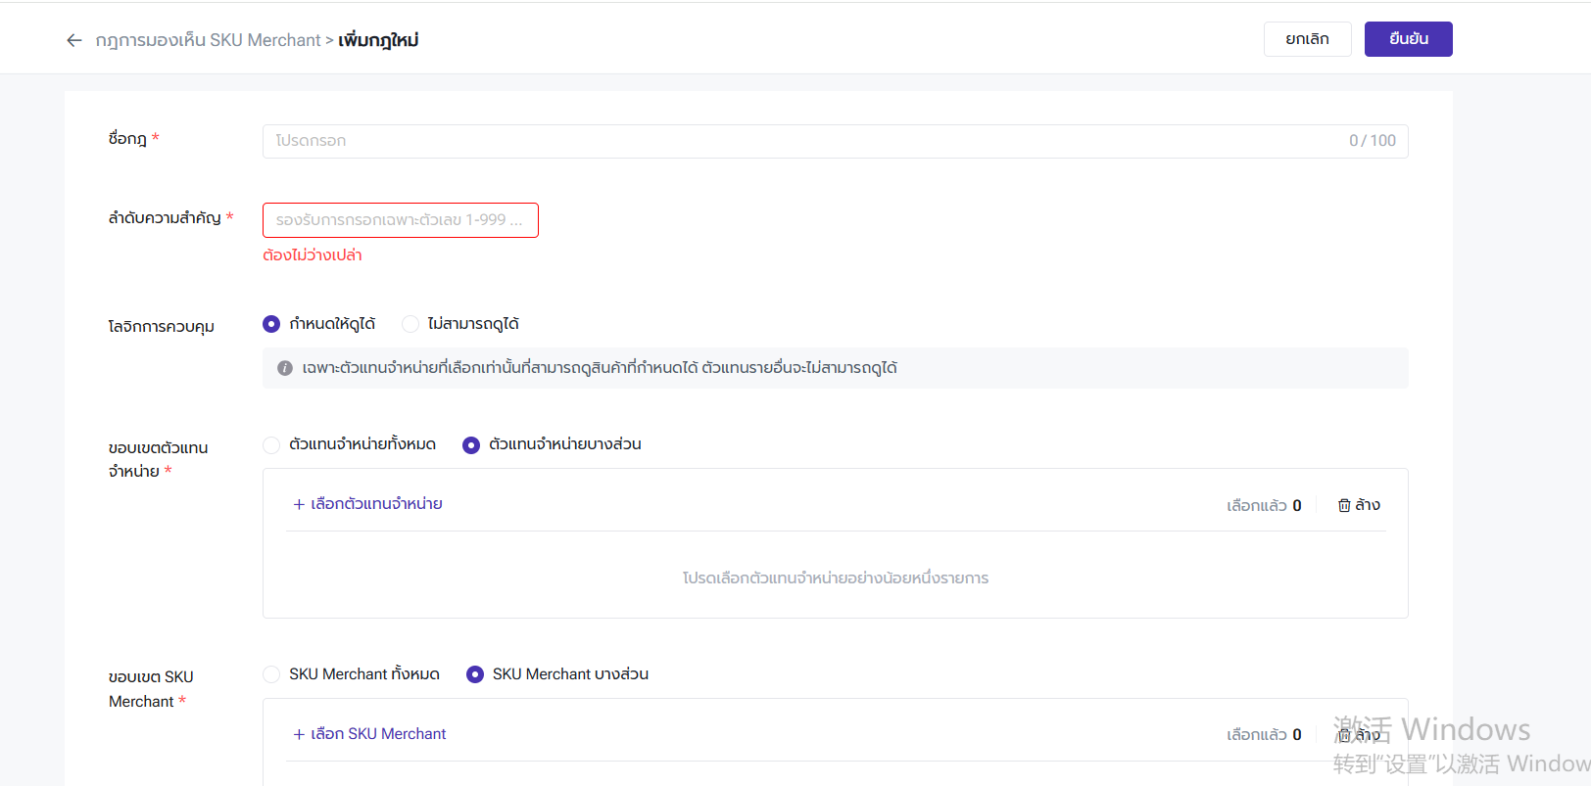
Task: Open the เลือกตัวแทนจำหน่าย selection link
Action: pyautogui.click(x=376, y=504)
